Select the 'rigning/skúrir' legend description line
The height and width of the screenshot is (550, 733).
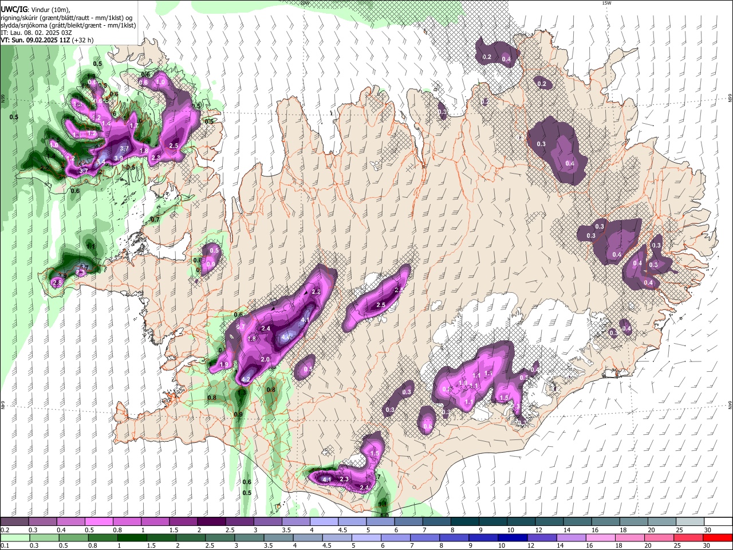(66, 18)
